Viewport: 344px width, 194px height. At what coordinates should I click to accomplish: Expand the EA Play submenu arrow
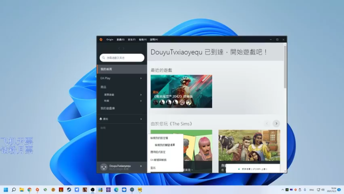(x=141, y=78)
